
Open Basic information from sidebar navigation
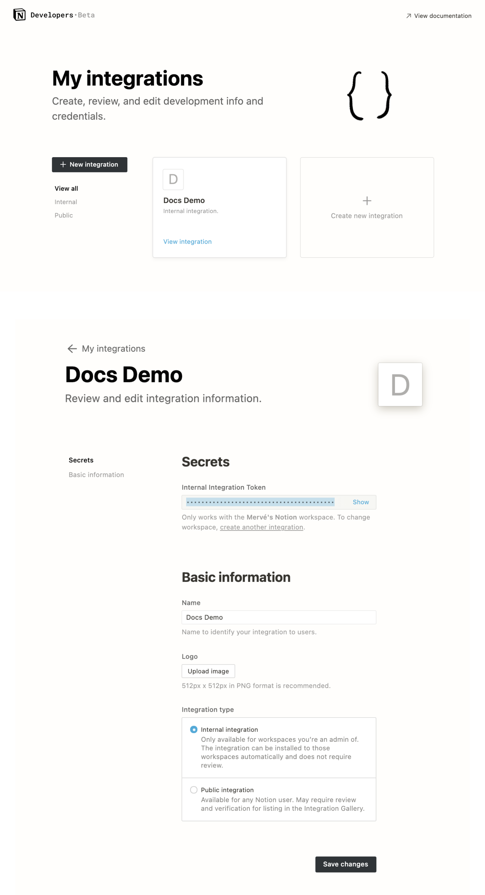point(96,475)
